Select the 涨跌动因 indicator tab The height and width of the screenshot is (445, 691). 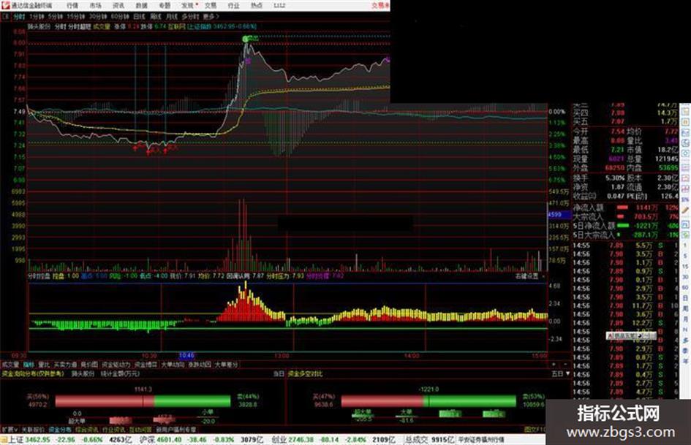click(200, 365)
